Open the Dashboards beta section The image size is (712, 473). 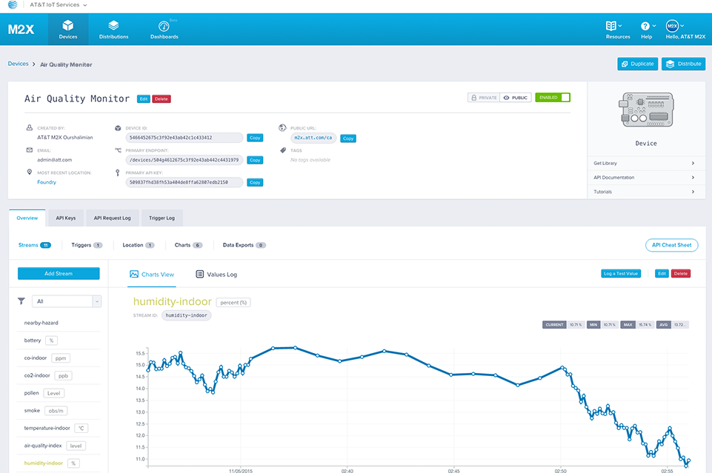pyautogui.click(x=164, y=30)
